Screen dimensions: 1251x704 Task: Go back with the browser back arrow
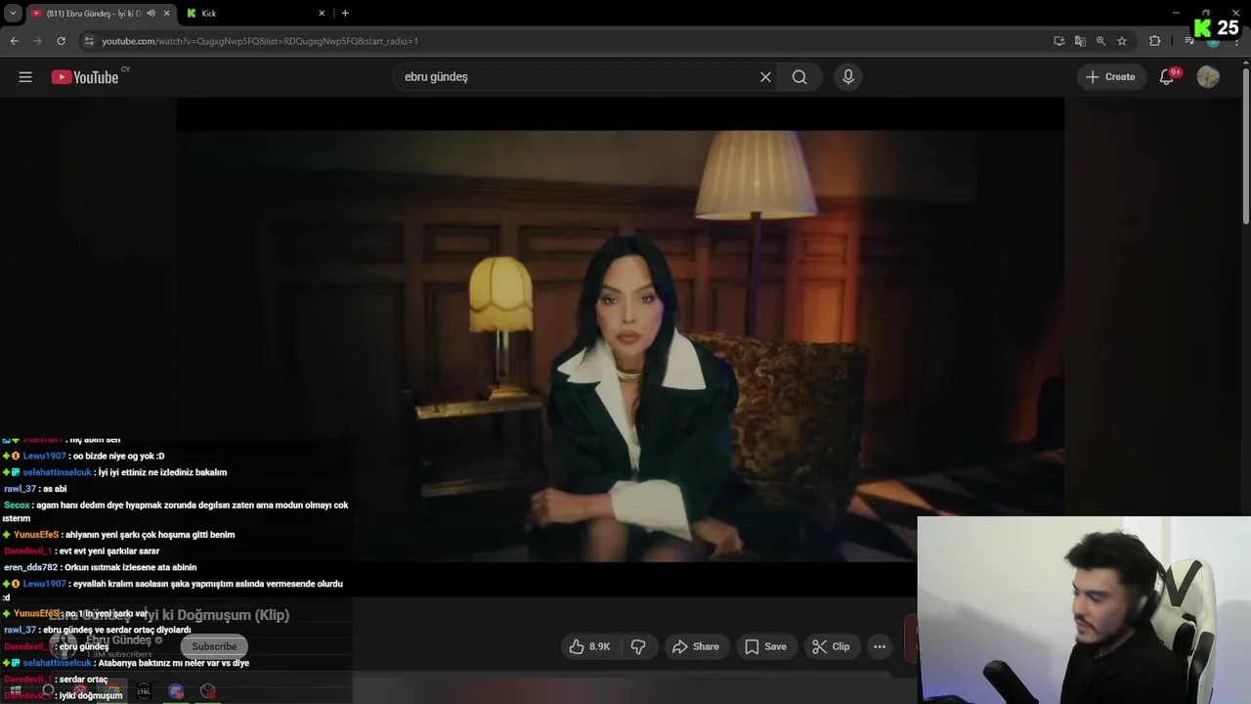(x=14, y=41)
